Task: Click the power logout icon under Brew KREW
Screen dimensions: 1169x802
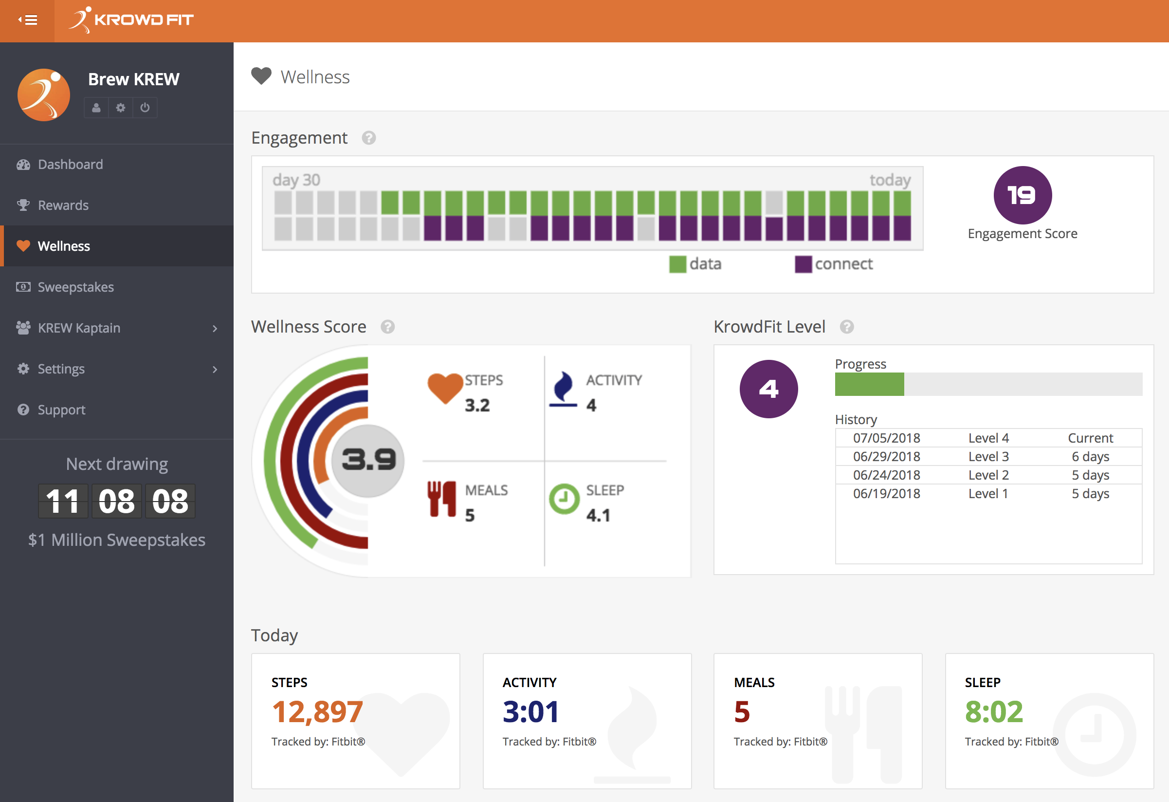Action: coord(145,108)
